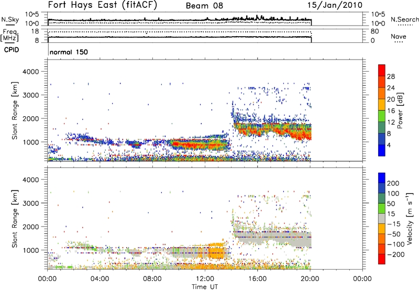419x290 pixels.
Task: Click the red bottom segment of the Velocity colorbar
Action: pos(382,259)
